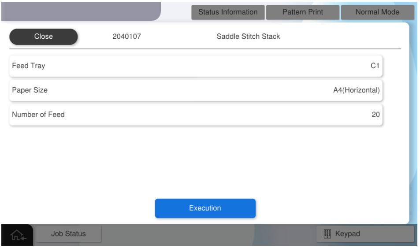Start the Execution button
Screen dimensions: 420x248
pyautogui.click(x=205, y=208)
